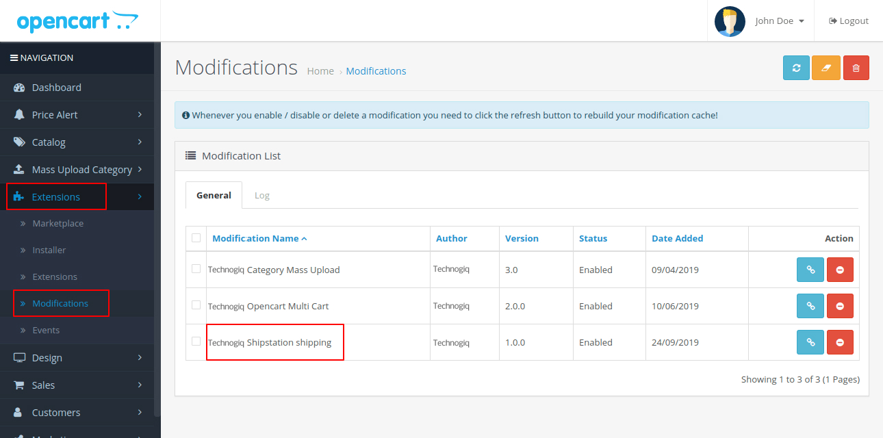Viewport: 883px width, 438px height.
Task: Click the Logout button
Action: [848, 21]
